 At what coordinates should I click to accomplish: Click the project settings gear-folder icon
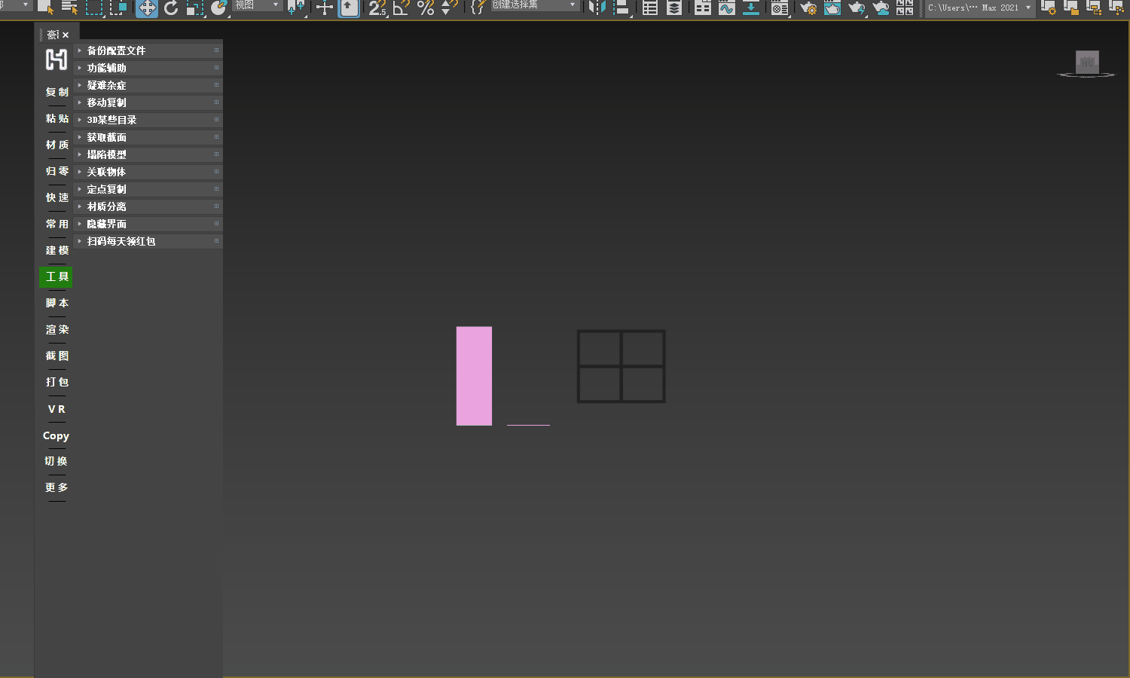[x=1048, y=8]
